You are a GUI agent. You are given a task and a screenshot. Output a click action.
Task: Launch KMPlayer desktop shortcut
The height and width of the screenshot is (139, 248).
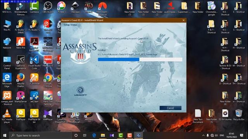(x=48, y=115)
